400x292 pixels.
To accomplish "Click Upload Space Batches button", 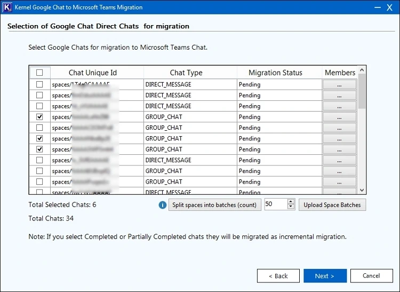I will tap(332, 204).
